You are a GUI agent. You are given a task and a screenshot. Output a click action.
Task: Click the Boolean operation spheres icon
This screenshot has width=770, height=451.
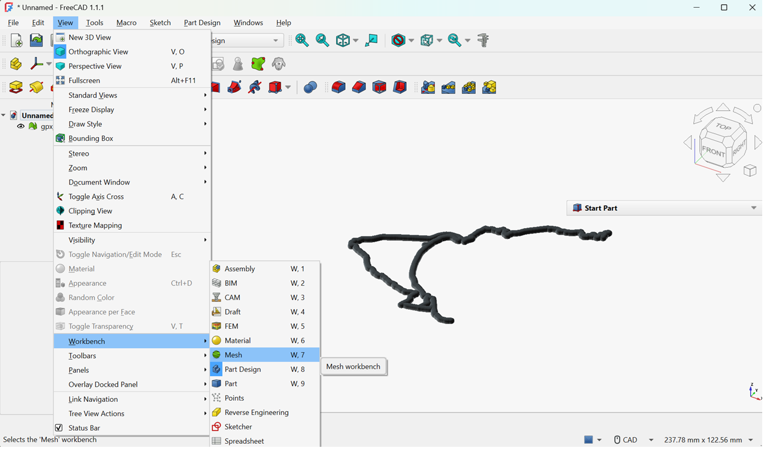(310, 87)
